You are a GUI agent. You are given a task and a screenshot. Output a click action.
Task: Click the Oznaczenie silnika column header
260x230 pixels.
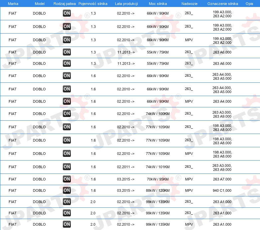coord(223,4)
